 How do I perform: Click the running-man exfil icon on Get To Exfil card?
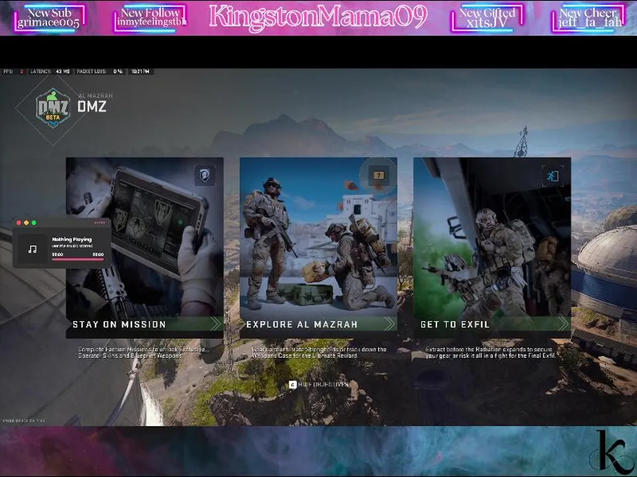point(553,176)
